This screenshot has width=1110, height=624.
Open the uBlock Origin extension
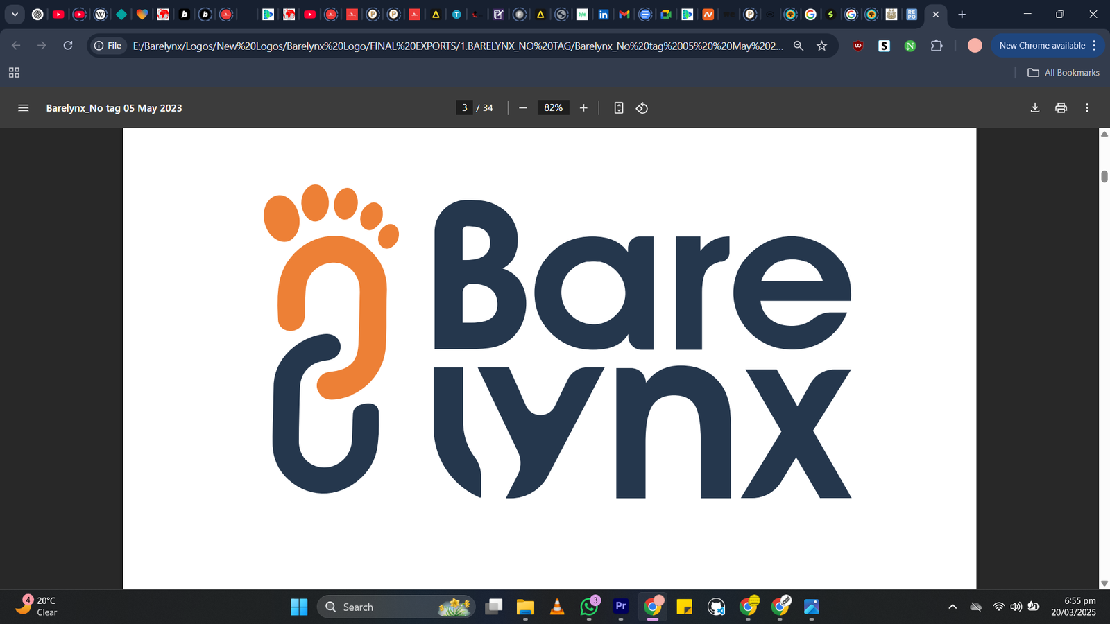(x=858, y=46)
